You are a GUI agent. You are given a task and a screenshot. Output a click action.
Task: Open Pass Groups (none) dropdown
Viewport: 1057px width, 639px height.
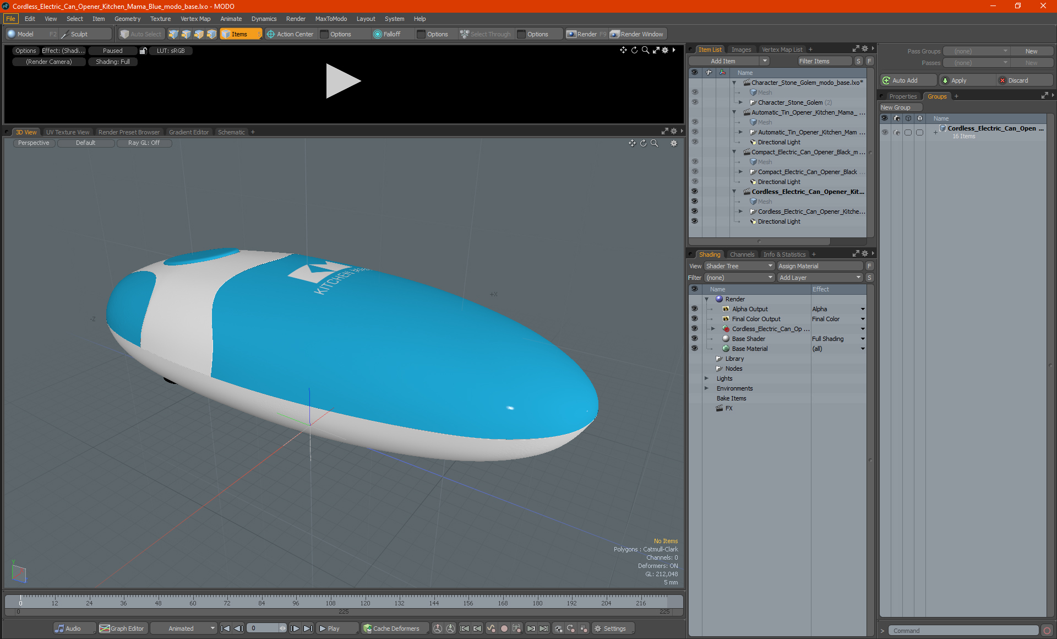(x=976, y=51)
